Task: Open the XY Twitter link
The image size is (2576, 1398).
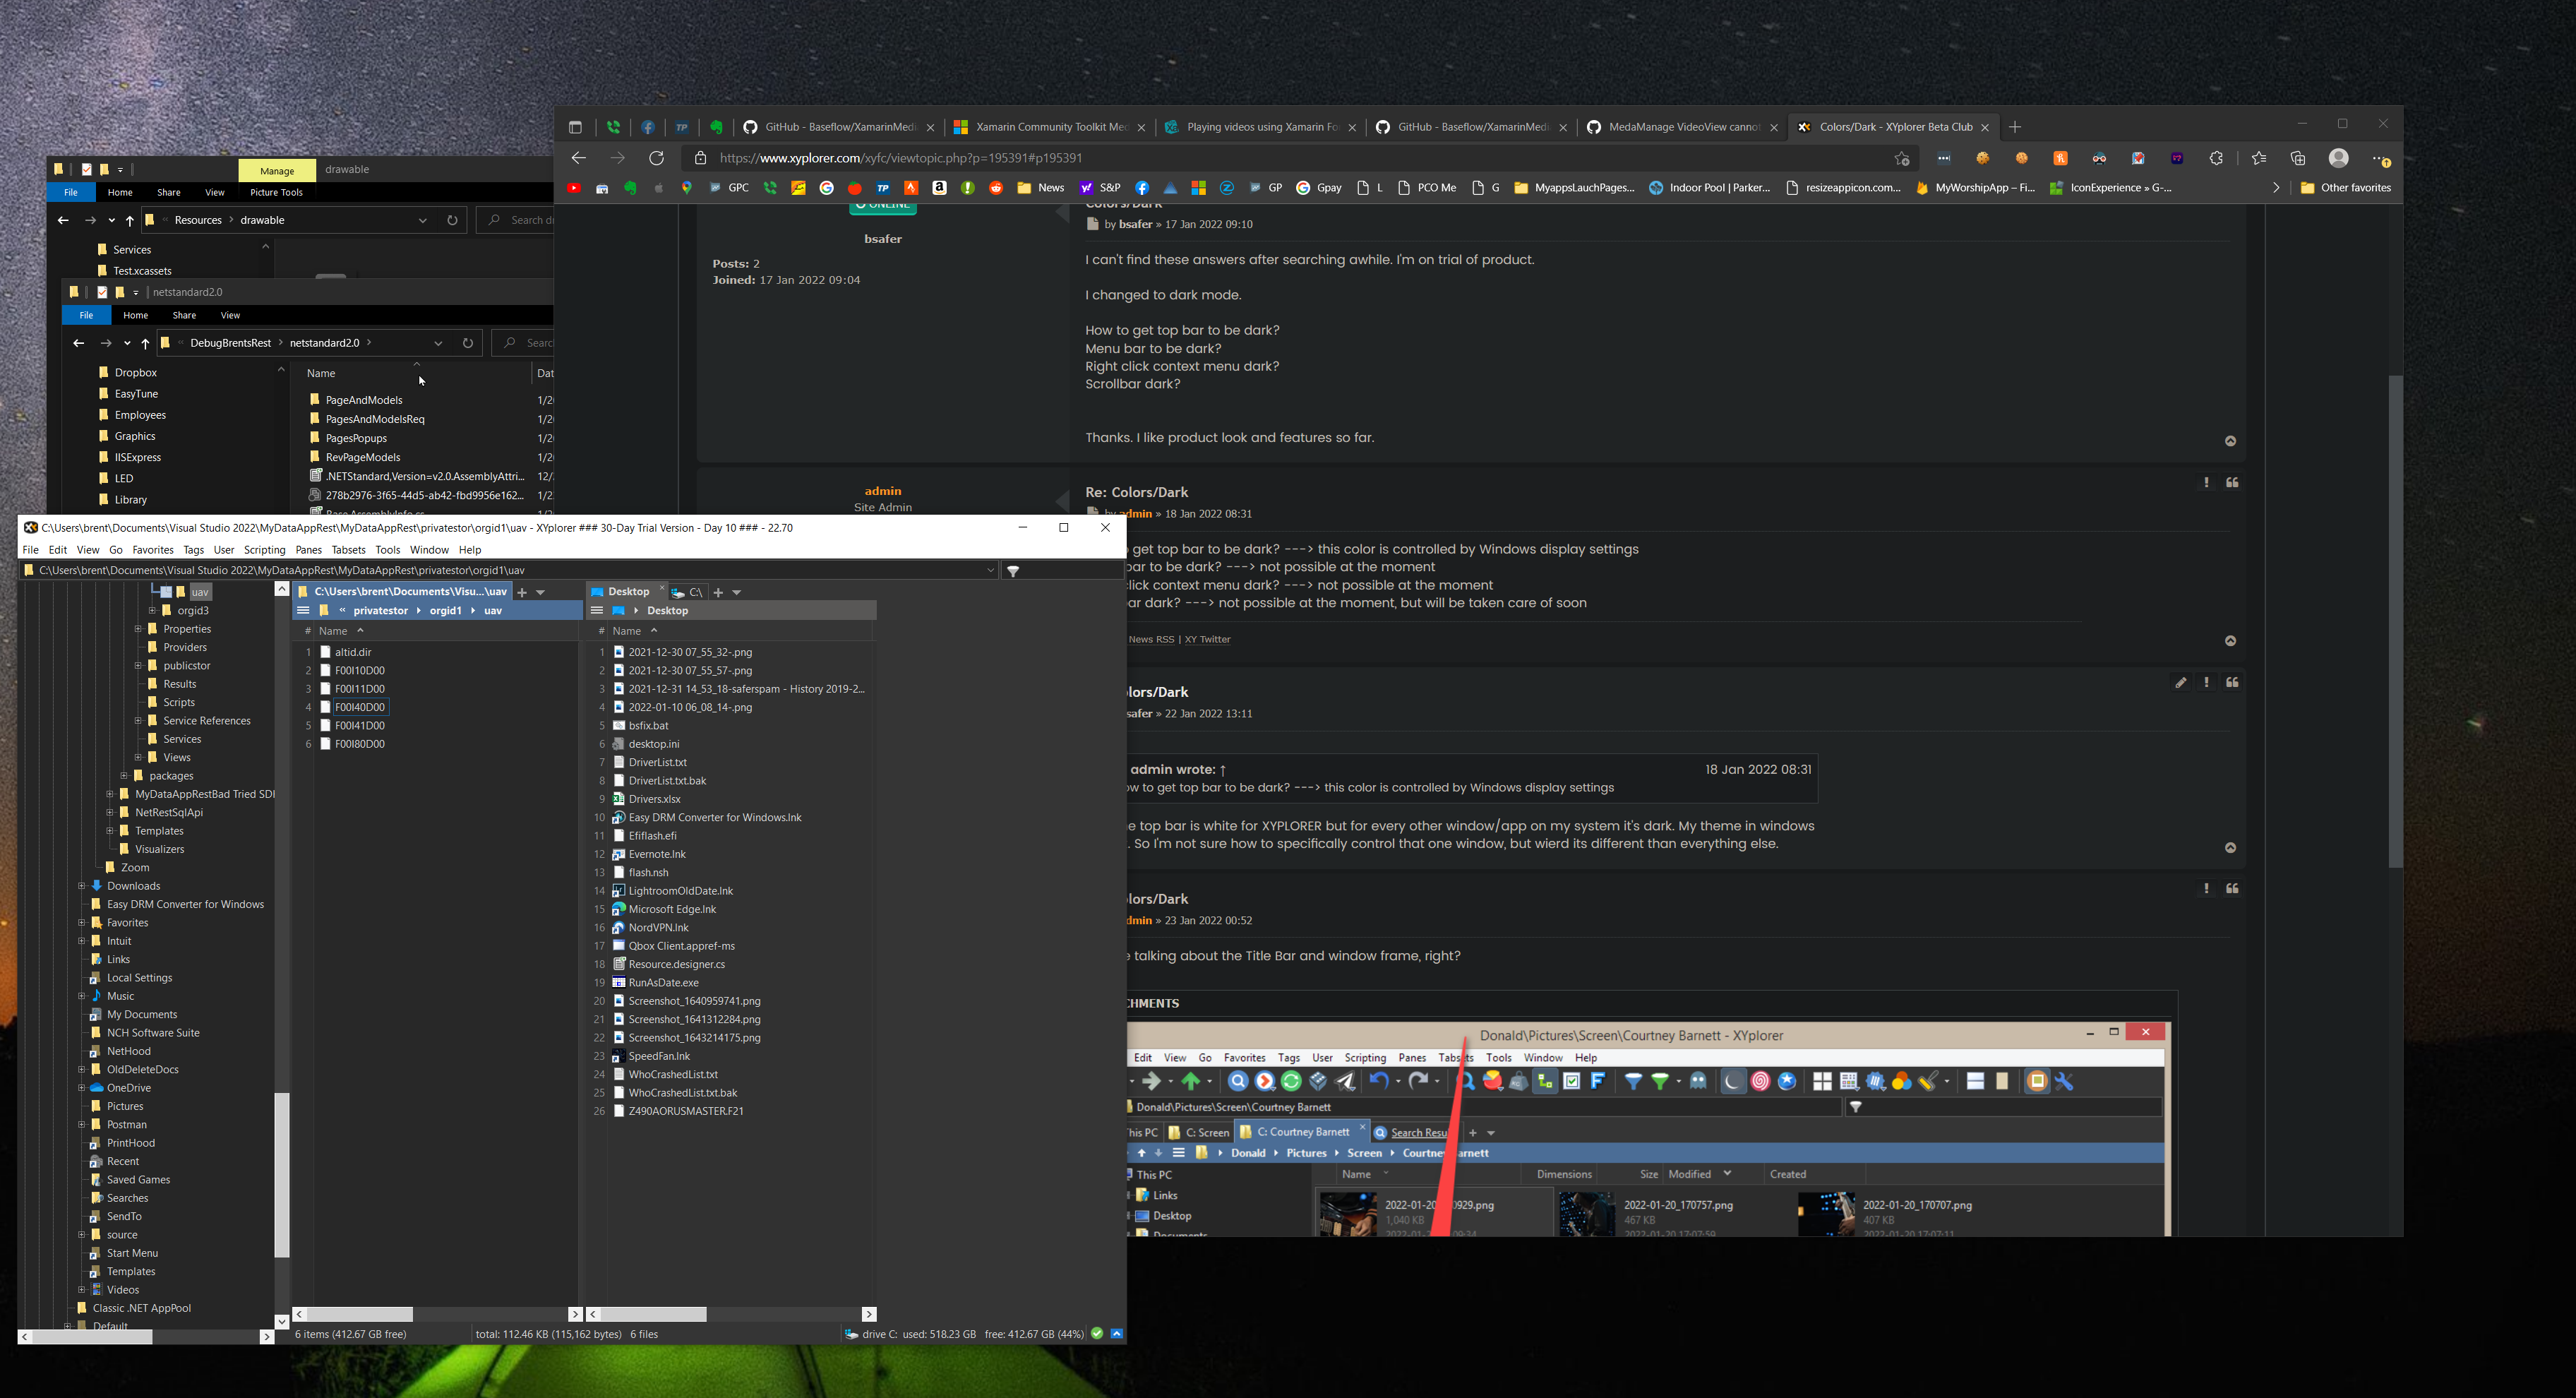Action: (1207, 640)
